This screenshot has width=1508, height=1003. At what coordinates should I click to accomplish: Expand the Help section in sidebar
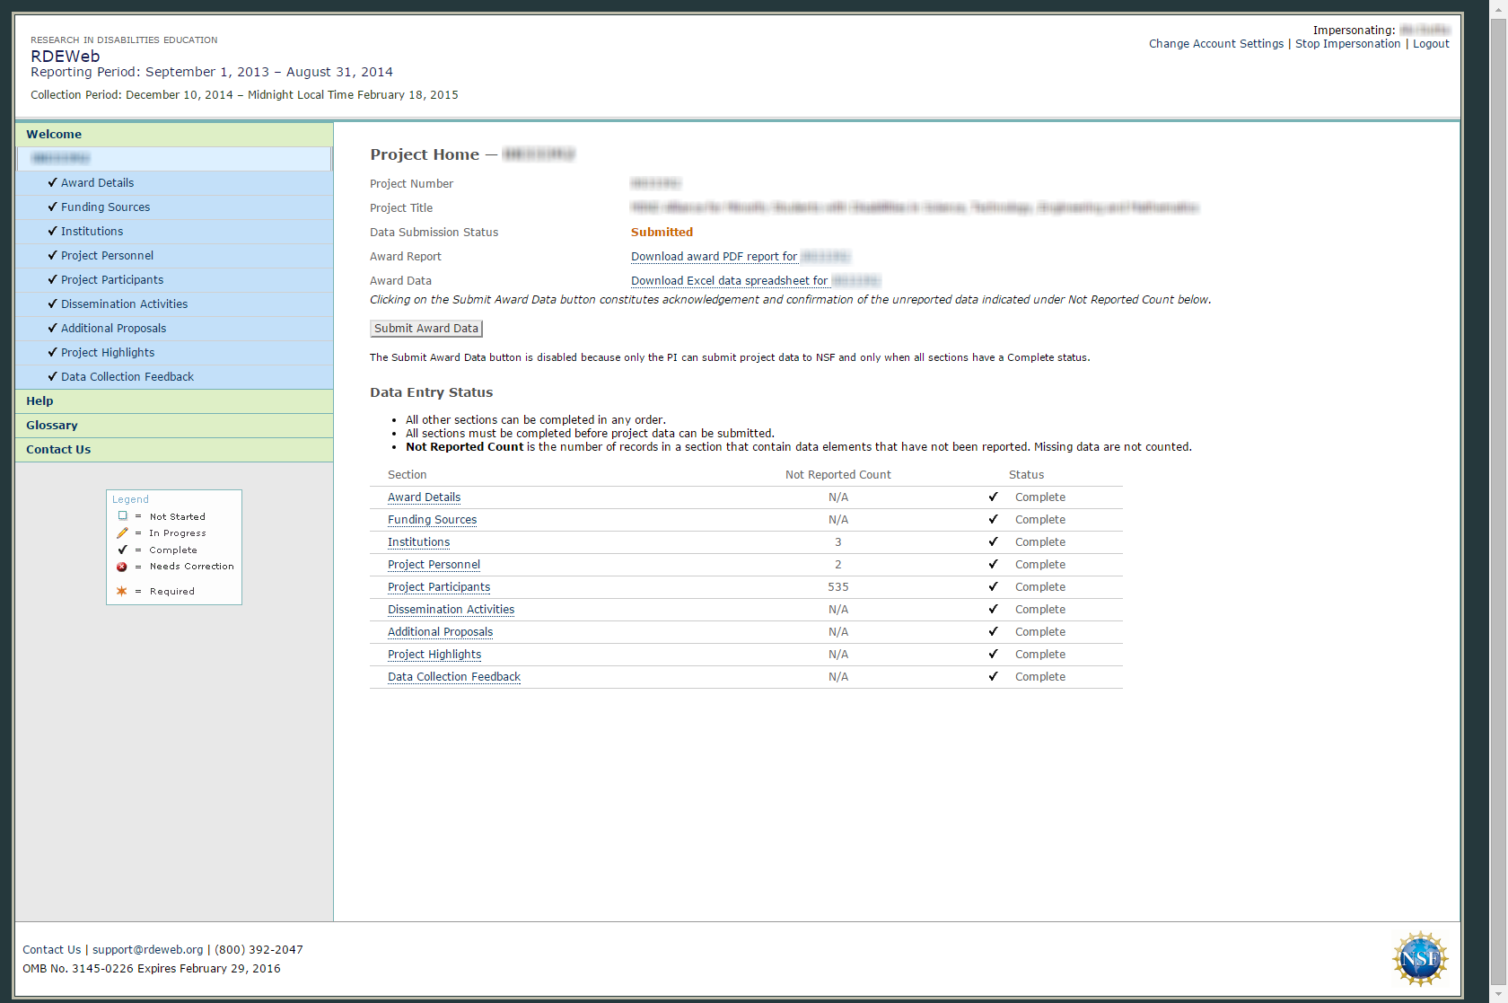39,401
